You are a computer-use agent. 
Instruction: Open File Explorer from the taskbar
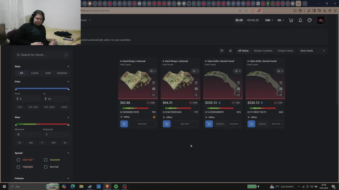click(81, 187)
